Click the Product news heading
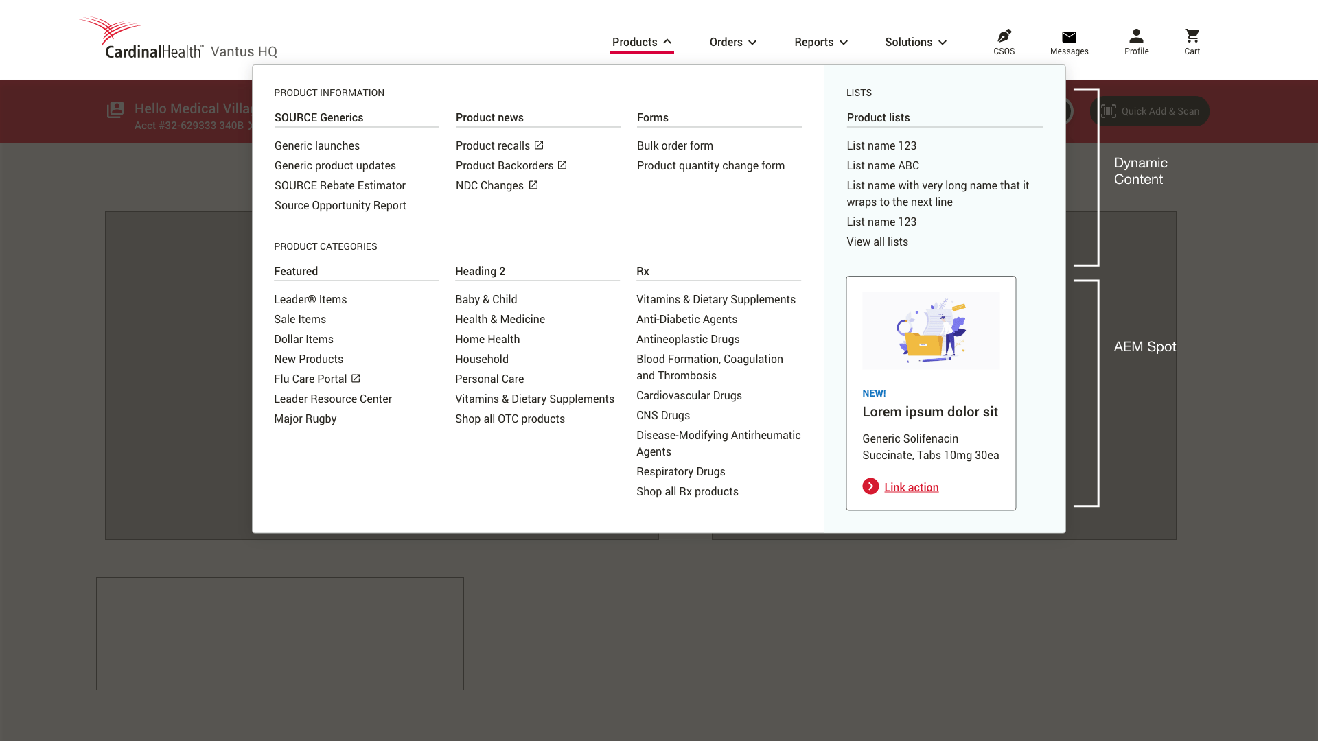The image size is (1318, 741). 489,117
